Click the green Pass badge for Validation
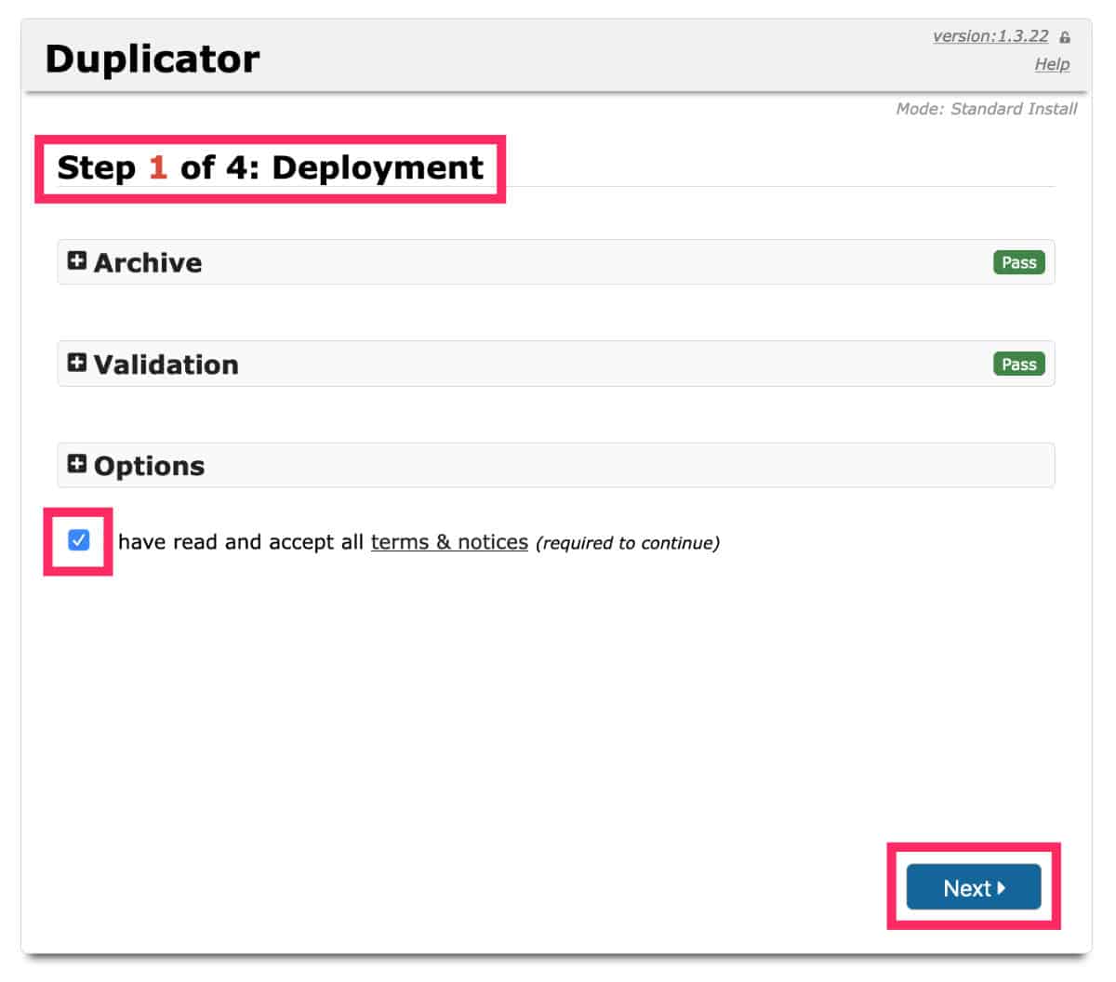The image size is (1116, 982). click(x=1018, y=364)
